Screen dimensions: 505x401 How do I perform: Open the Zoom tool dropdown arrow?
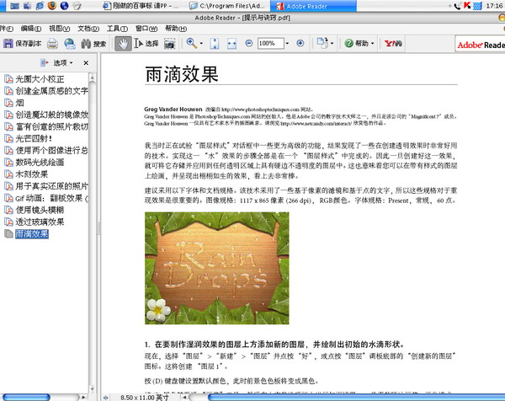coord(201,44)
